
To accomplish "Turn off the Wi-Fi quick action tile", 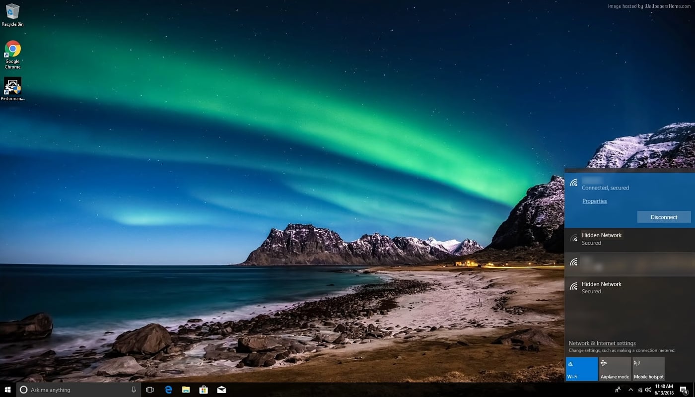I will (x=582, y=369).
